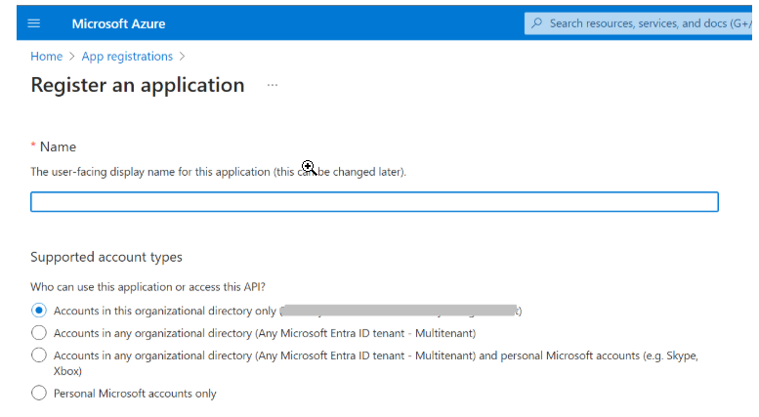This screenshot has width=759, height=417.
Task: Select Multitenant and personal Microsoft accounts option
Action: click(x=39, y=356)
